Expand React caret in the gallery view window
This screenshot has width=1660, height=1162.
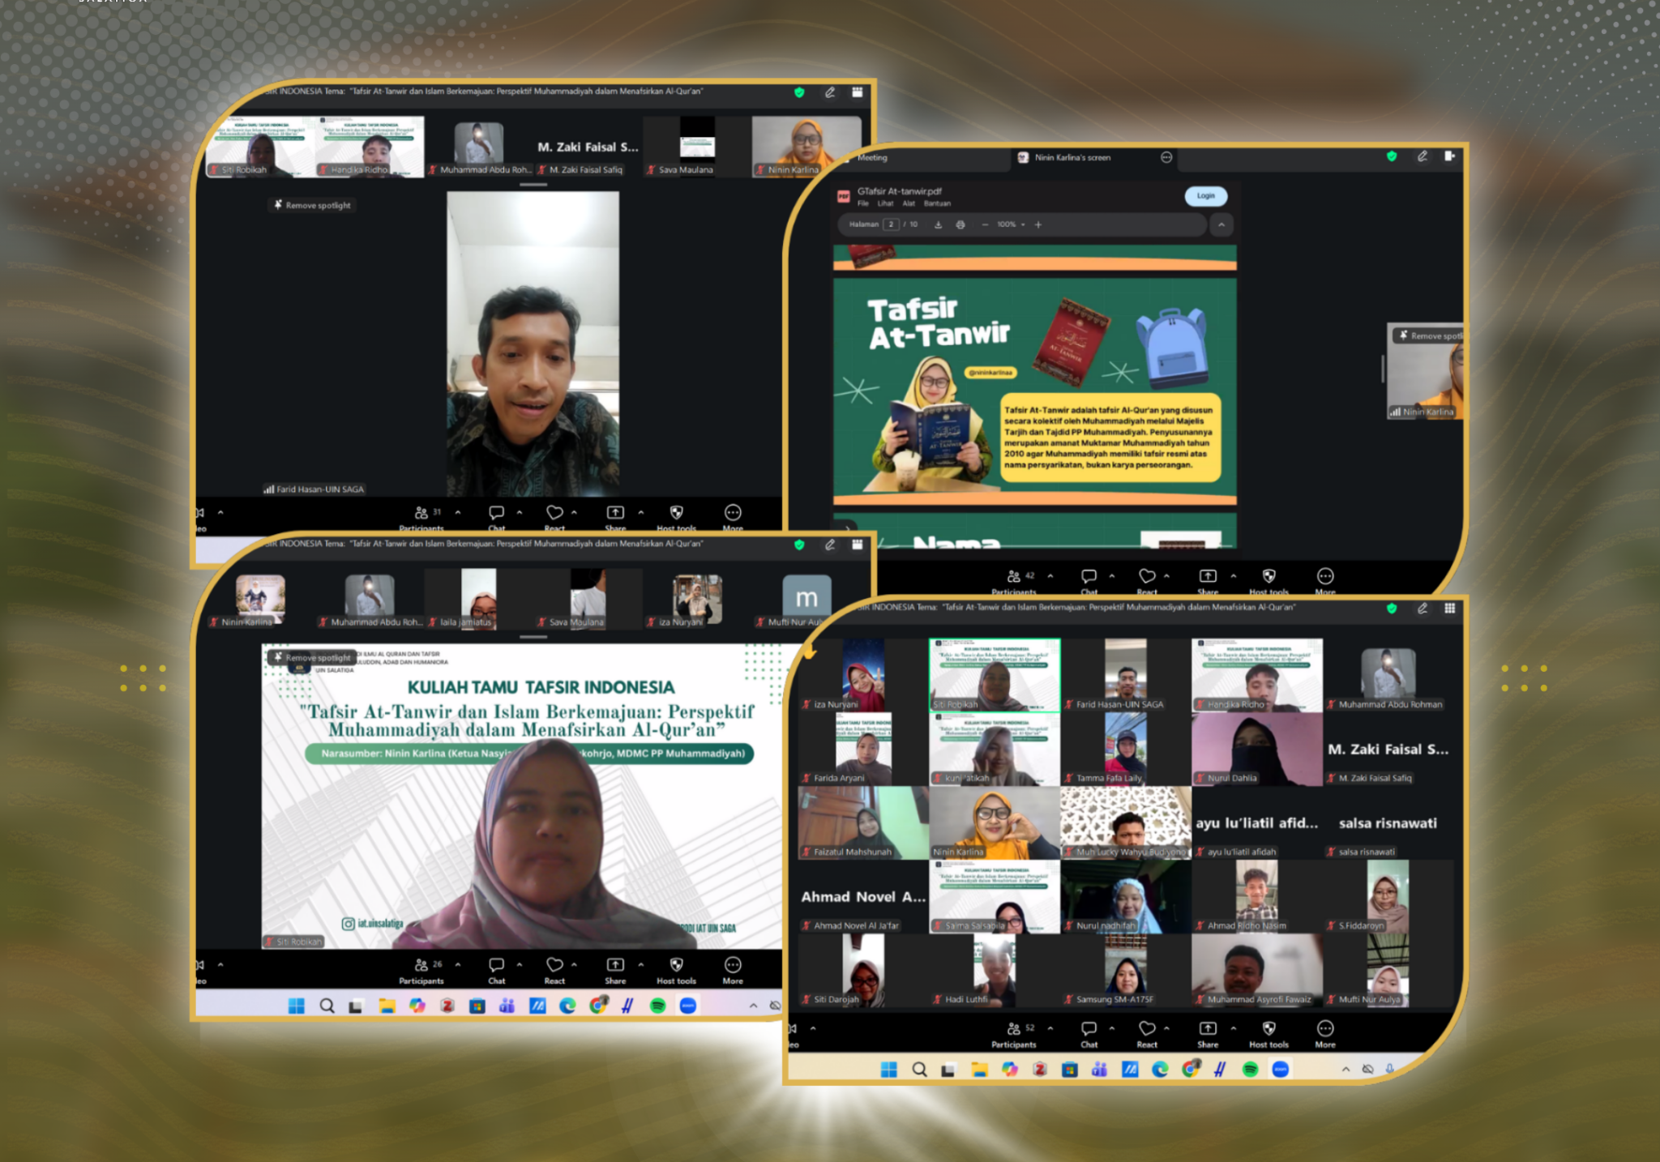pyautogui.click(x=1166, y=1028)
